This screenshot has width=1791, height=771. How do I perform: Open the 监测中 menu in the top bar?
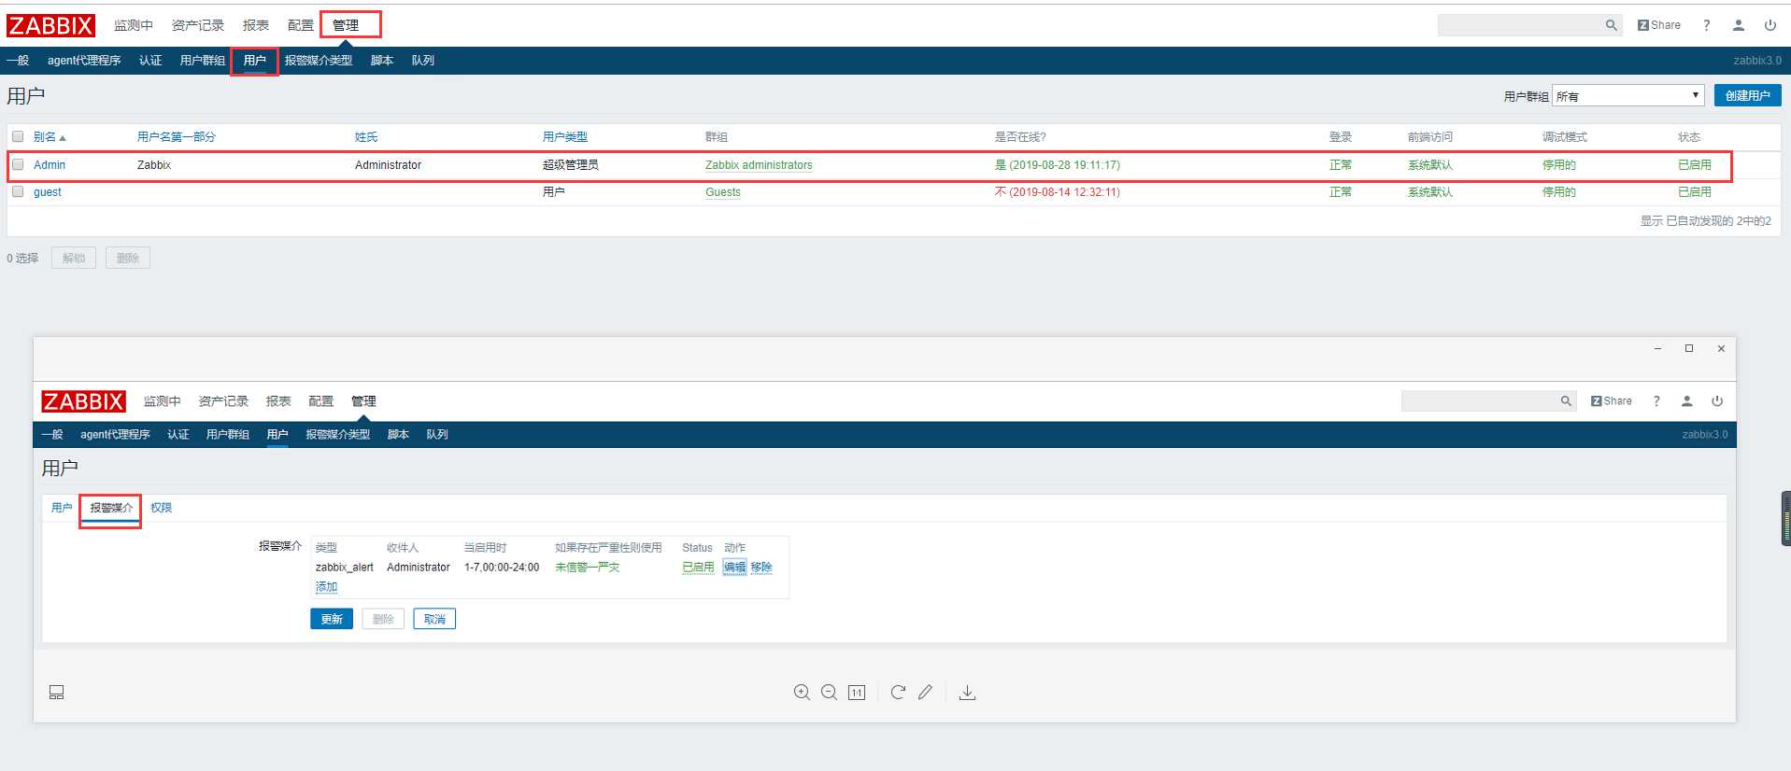(134, 25)
